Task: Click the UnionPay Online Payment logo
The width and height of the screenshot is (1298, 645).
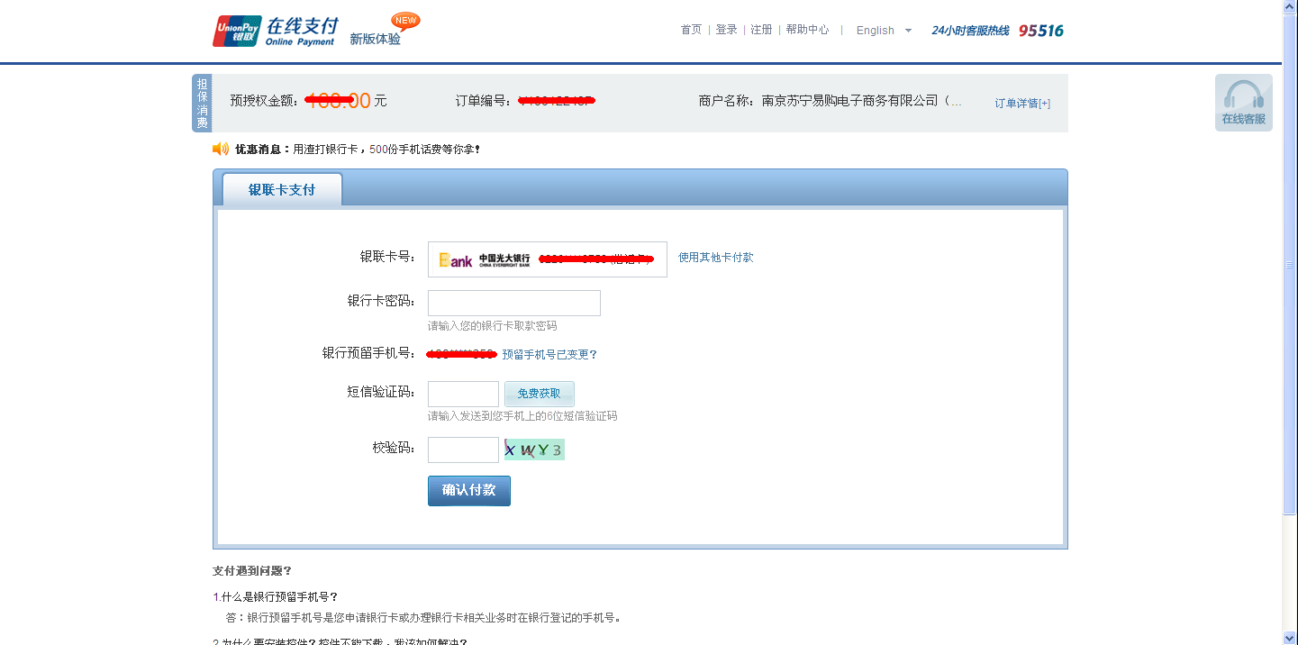Action: 275,31
